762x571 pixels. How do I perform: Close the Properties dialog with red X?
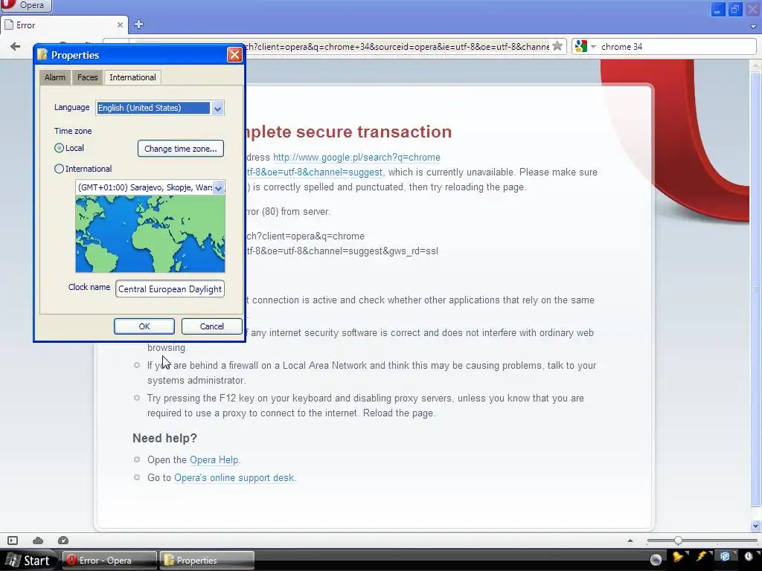(234, 55)
